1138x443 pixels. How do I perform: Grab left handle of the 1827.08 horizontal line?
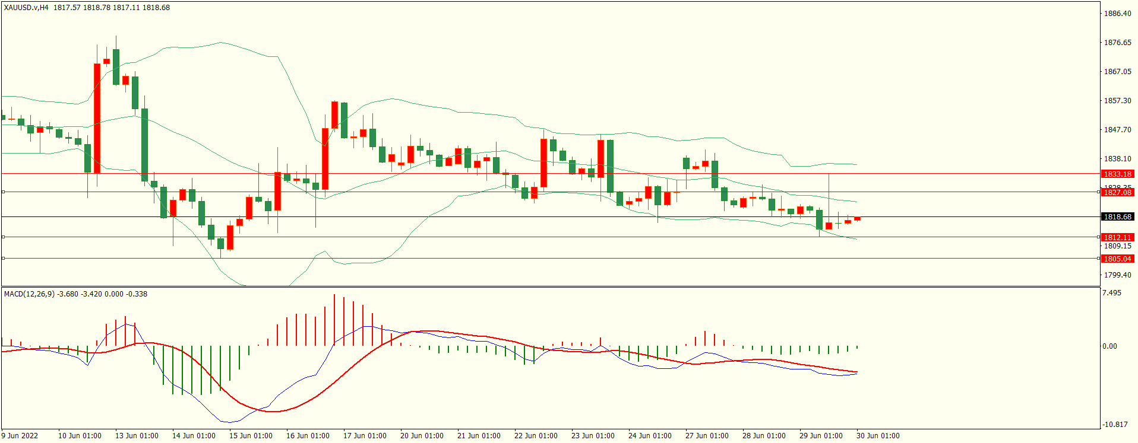point(3,192)
